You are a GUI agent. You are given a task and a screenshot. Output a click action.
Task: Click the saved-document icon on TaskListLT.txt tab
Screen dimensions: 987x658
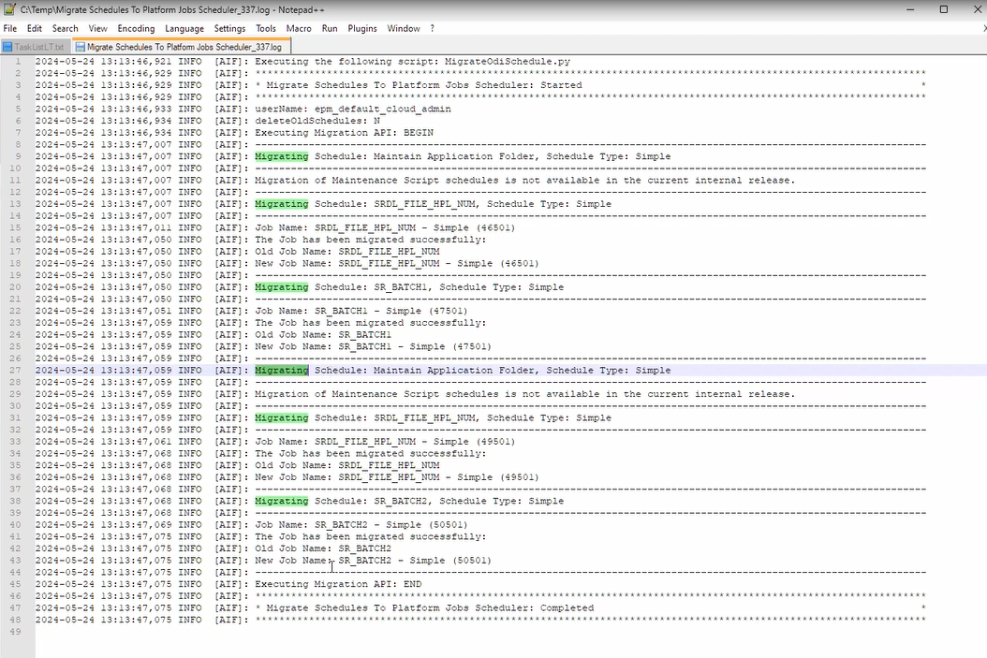7,46
